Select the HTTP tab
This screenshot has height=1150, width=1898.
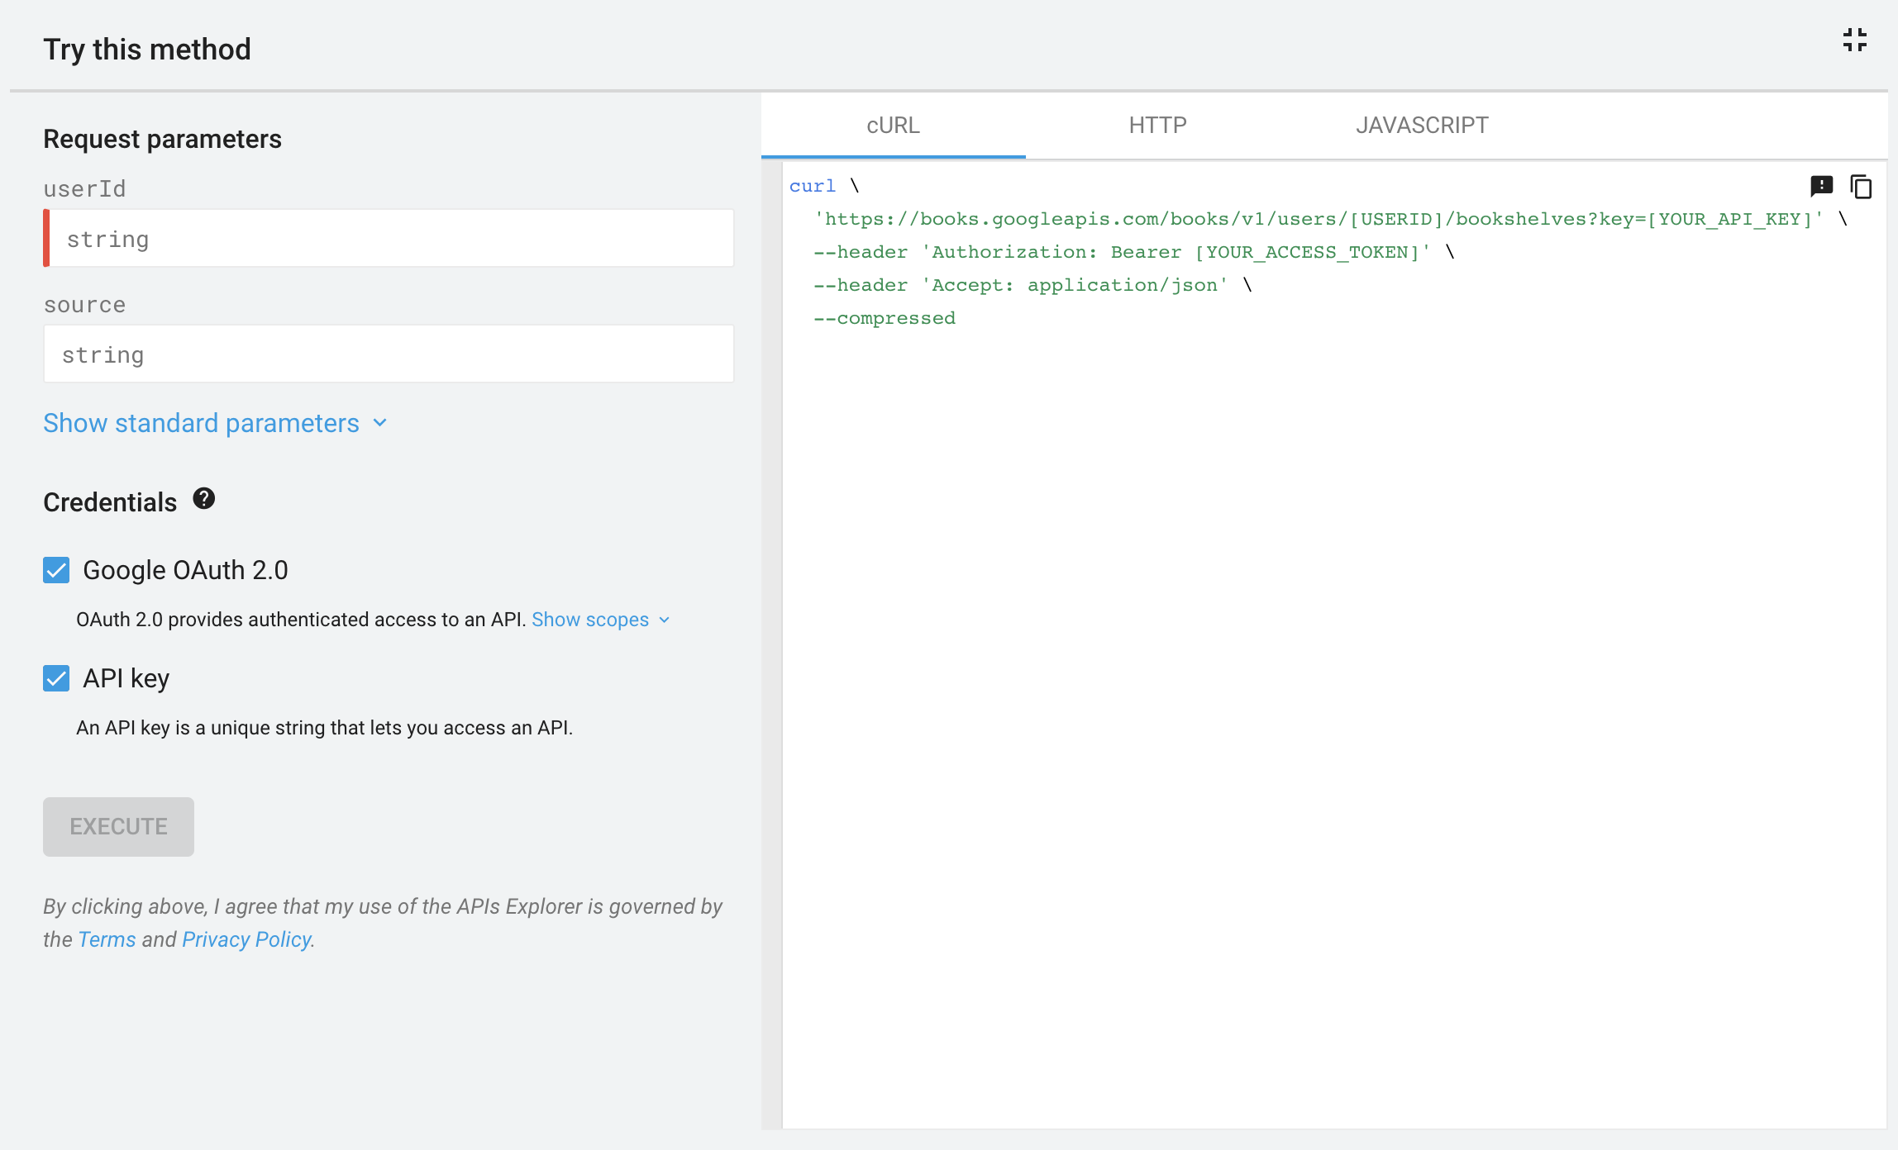click(1158, 125)
